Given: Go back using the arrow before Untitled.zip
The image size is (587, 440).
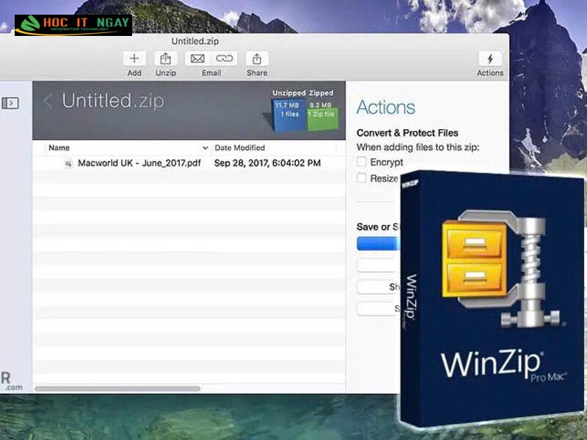Looking at the screenshot, I should 48,101.
